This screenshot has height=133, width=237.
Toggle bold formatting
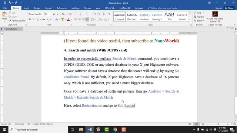point(30,20)
